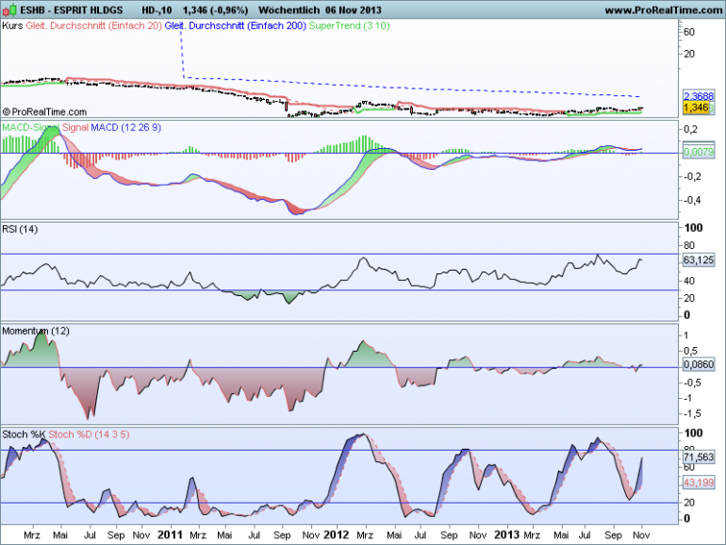
Task: Click the ESHB - ESPRIT HLDGS title
Action: [72, 10]
